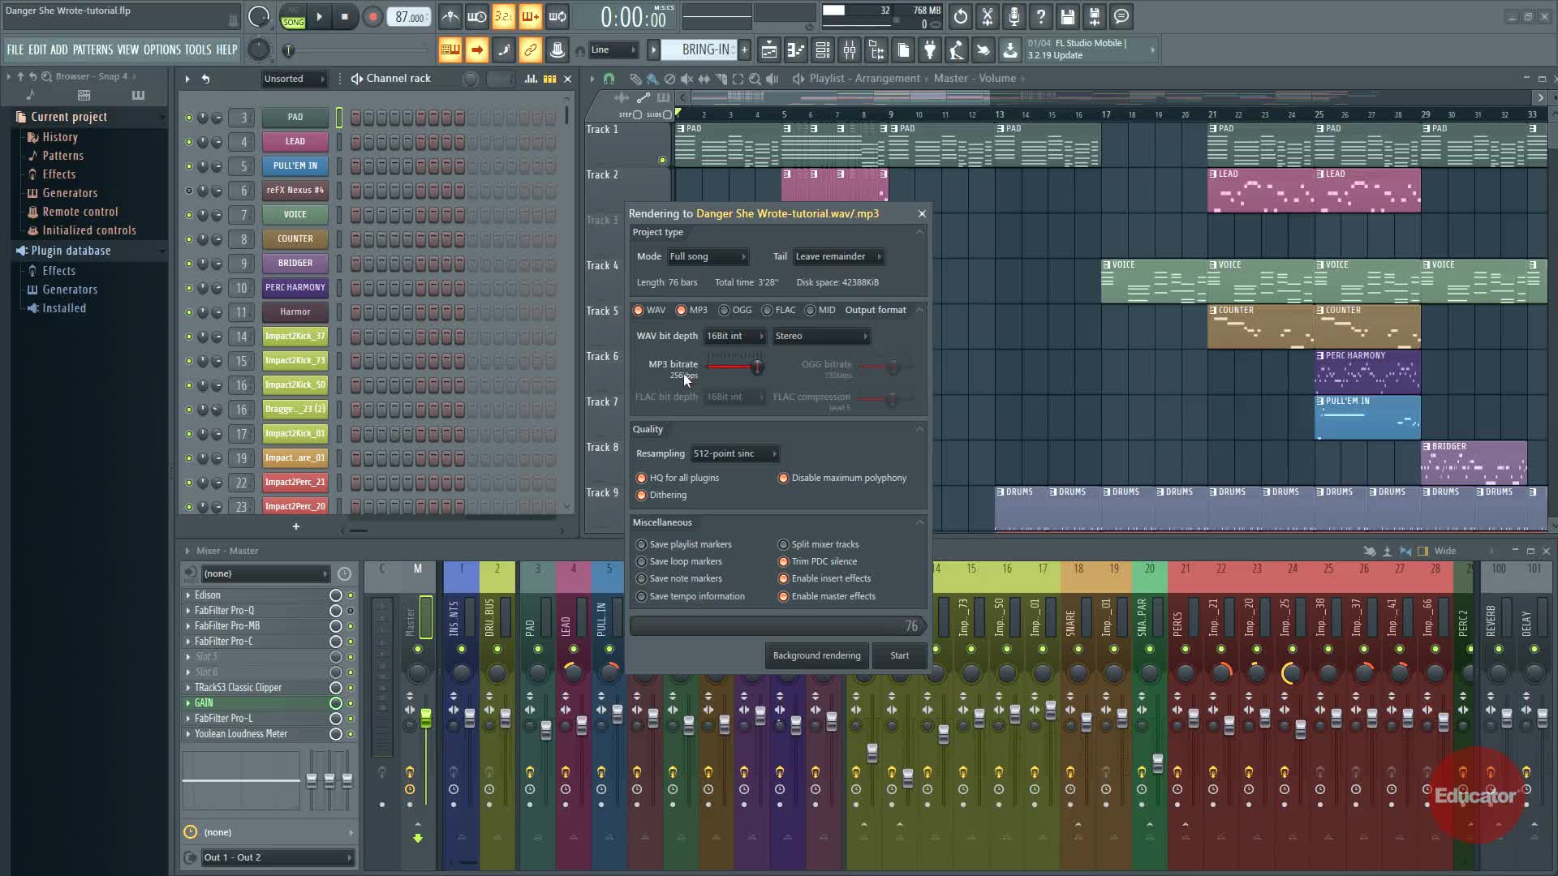Click the MP3 bitrate slider knob

point(757,367)
